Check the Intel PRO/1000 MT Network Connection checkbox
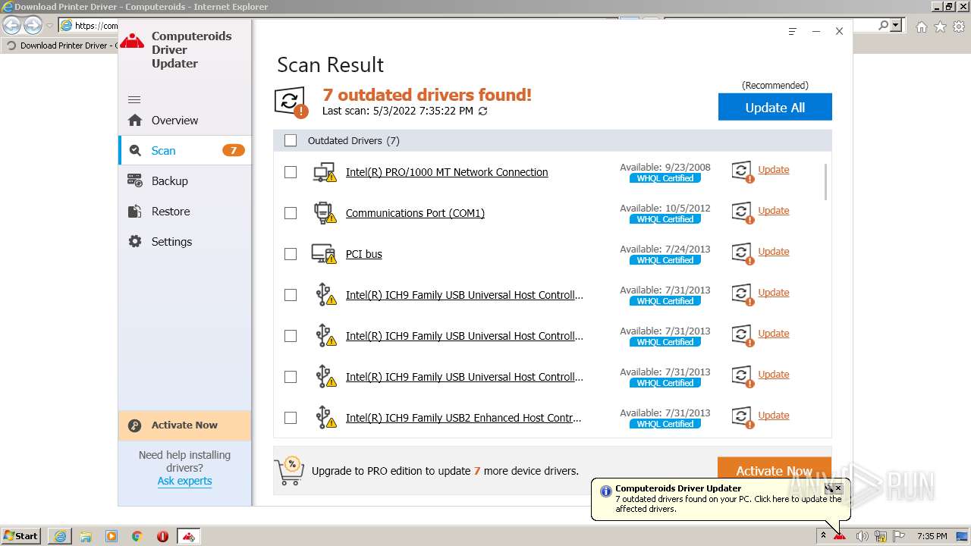 tap(291, 172)
